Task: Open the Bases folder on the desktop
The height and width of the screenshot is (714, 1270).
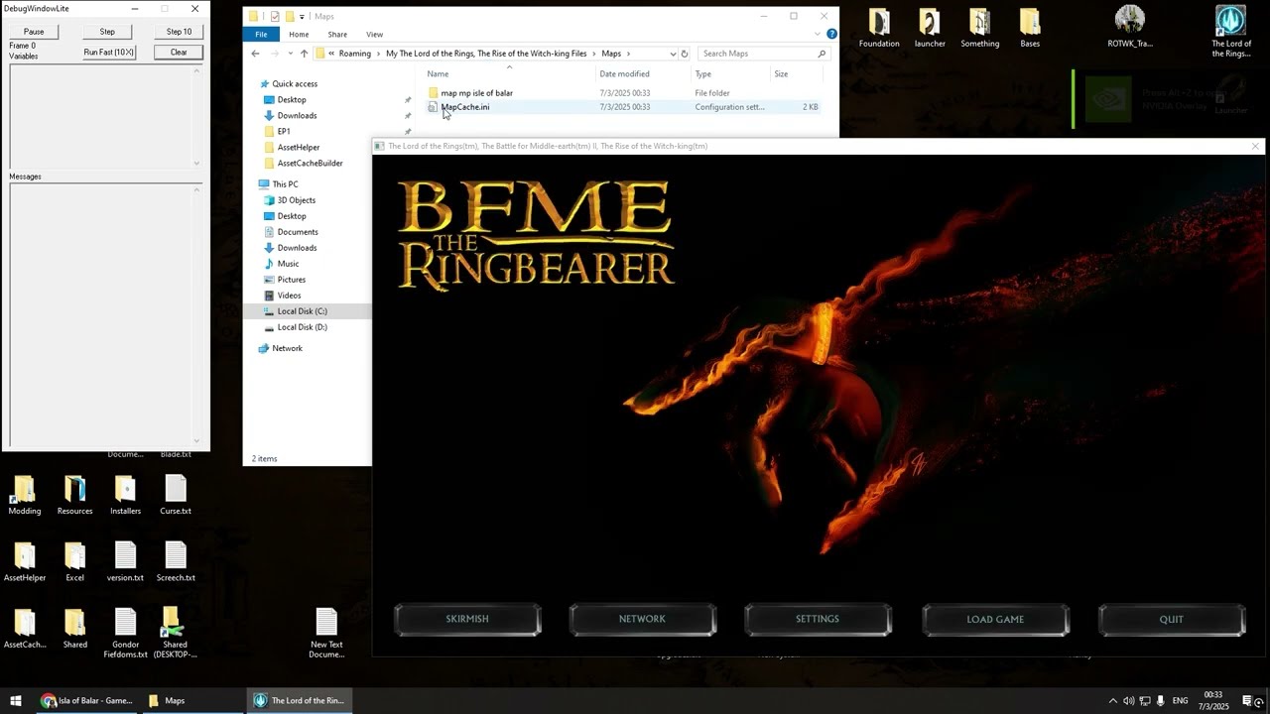Action: (1030, 28)
